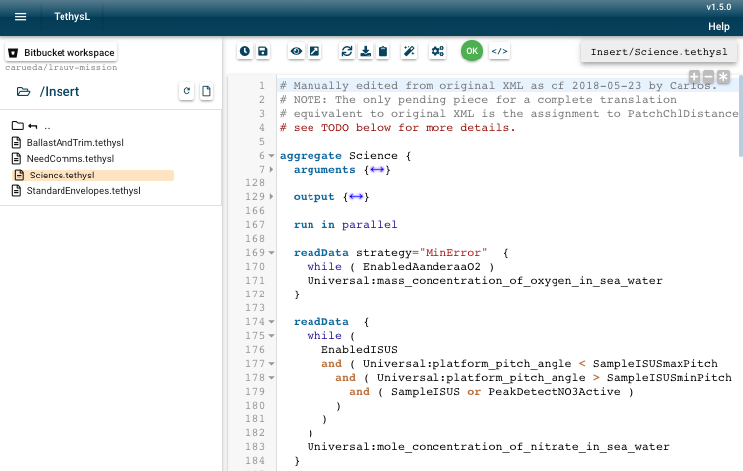743x471 pixels.
Task: Save the file with floppy disk icon
Action: coord(263,51)
